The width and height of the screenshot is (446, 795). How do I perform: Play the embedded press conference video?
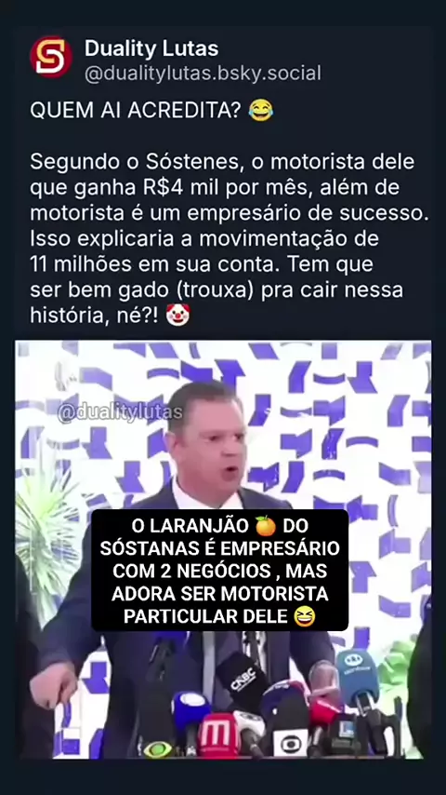223,550
